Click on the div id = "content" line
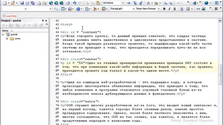This screenshot has width=223, height=125. (x=80, y=32)
